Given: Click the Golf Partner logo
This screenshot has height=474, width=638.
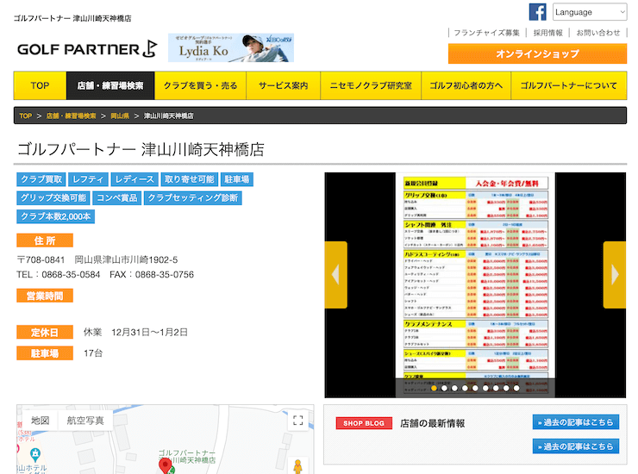Looking at the screenshot, I should click(87, 49).
